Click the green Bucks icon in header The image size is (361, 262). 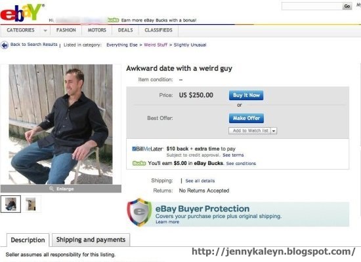114,20
